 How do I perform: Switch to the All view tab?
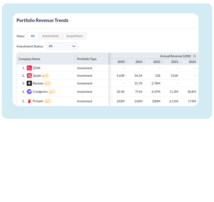coord(33,36)
